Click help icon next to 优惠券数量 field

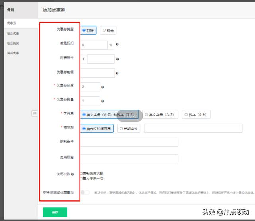(103, 101)
